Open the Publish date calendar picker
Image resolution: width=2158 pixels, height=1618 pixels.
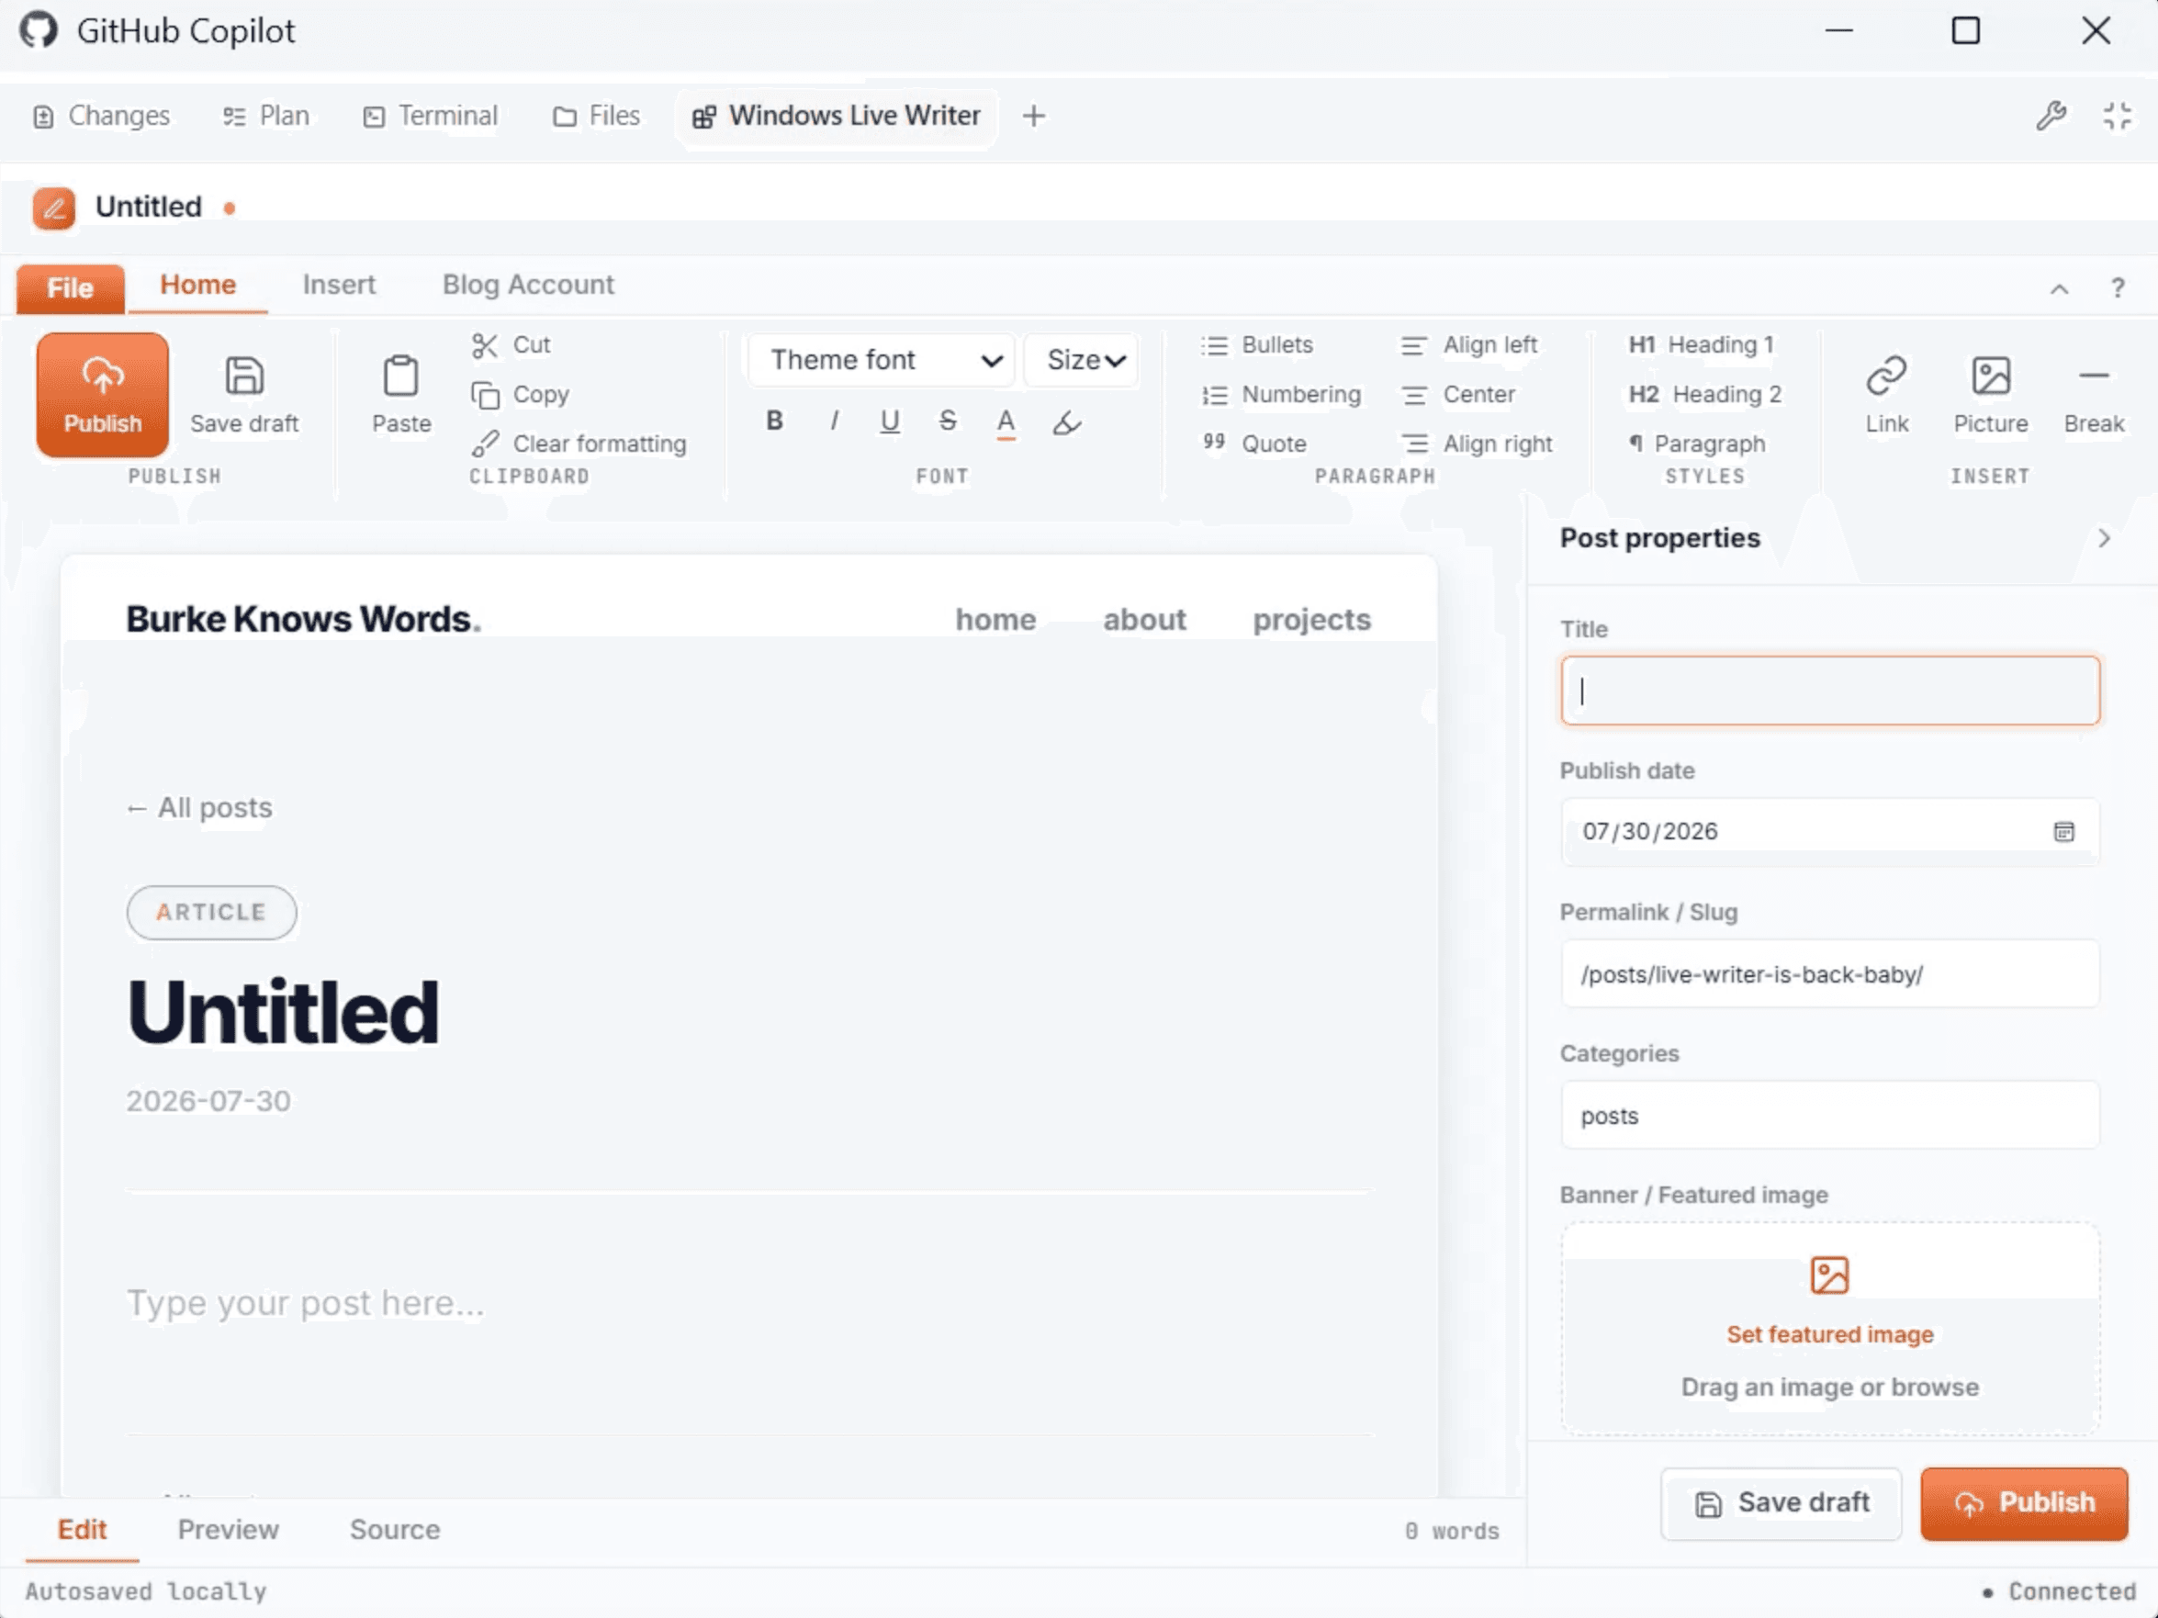pyautogui.click(x=2063, y=832)
